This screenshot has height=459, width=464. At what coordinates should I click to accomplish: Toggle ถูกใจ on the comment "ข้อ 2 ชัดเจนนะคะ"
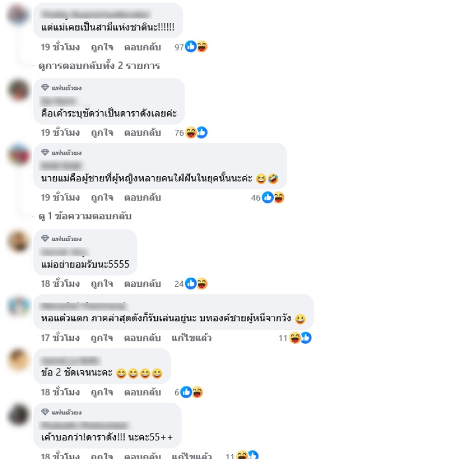coord(102,392)
